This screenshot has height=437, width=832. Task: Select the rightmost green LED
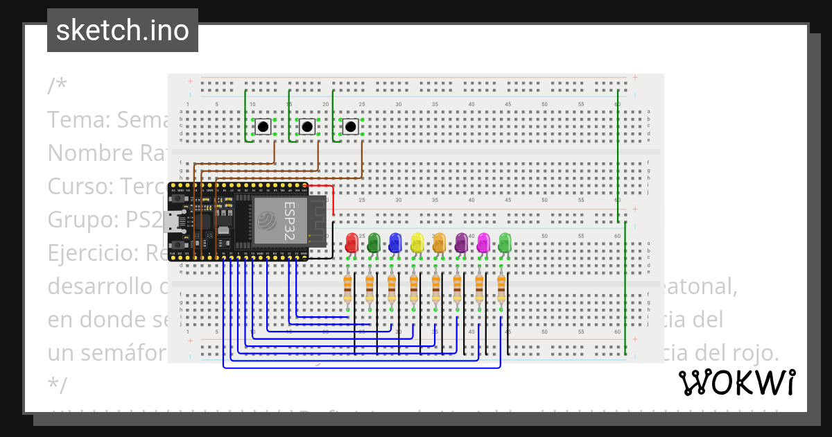click(x=505, y=244)
